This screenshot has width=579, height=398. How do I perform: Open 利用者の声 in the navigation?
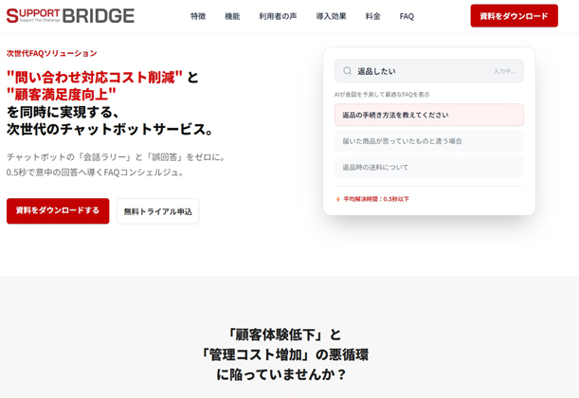coord(278,16)
